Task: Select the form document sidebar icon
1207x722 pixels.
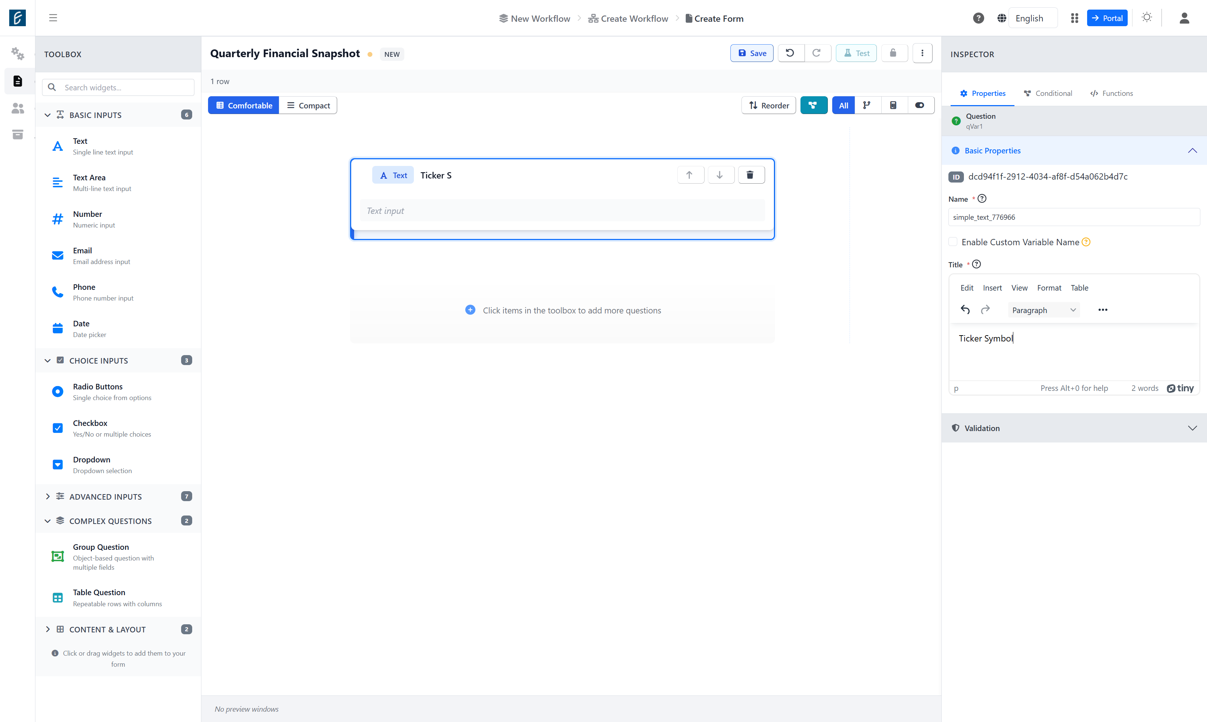Action: pos(17,81)
